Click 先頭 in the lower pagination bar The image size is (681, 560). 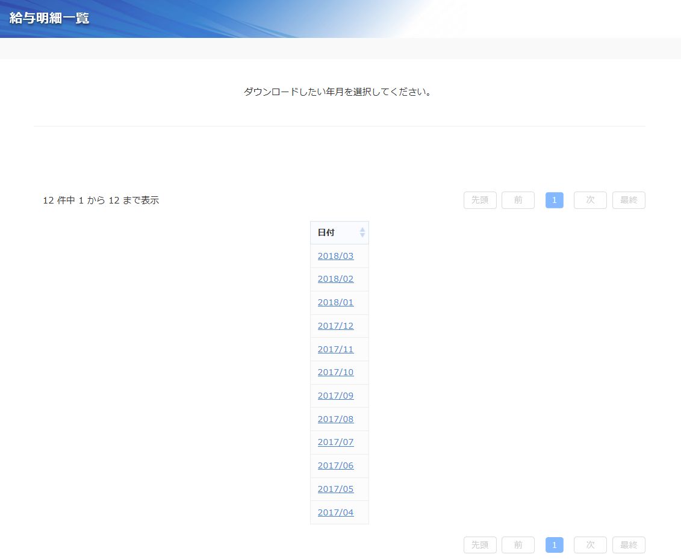click(480, 545)
